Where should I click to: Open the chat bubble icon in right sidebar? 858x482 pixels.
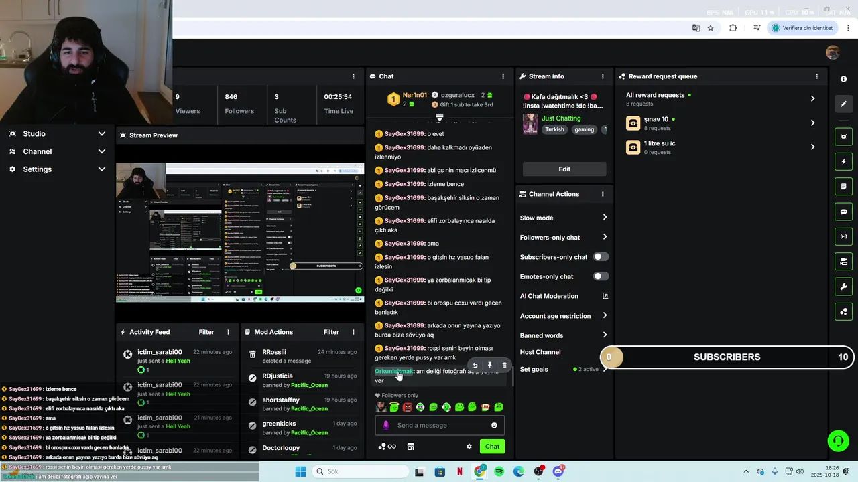click(843, 212)
